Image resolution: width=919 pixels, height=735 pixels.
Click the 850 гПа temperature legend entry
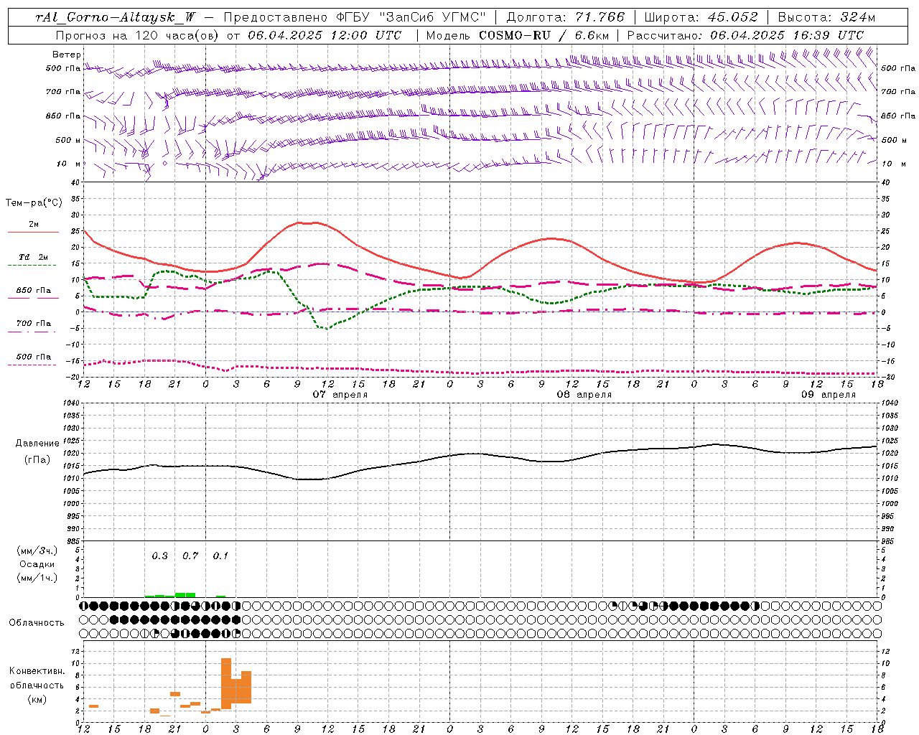pos(33,291)
